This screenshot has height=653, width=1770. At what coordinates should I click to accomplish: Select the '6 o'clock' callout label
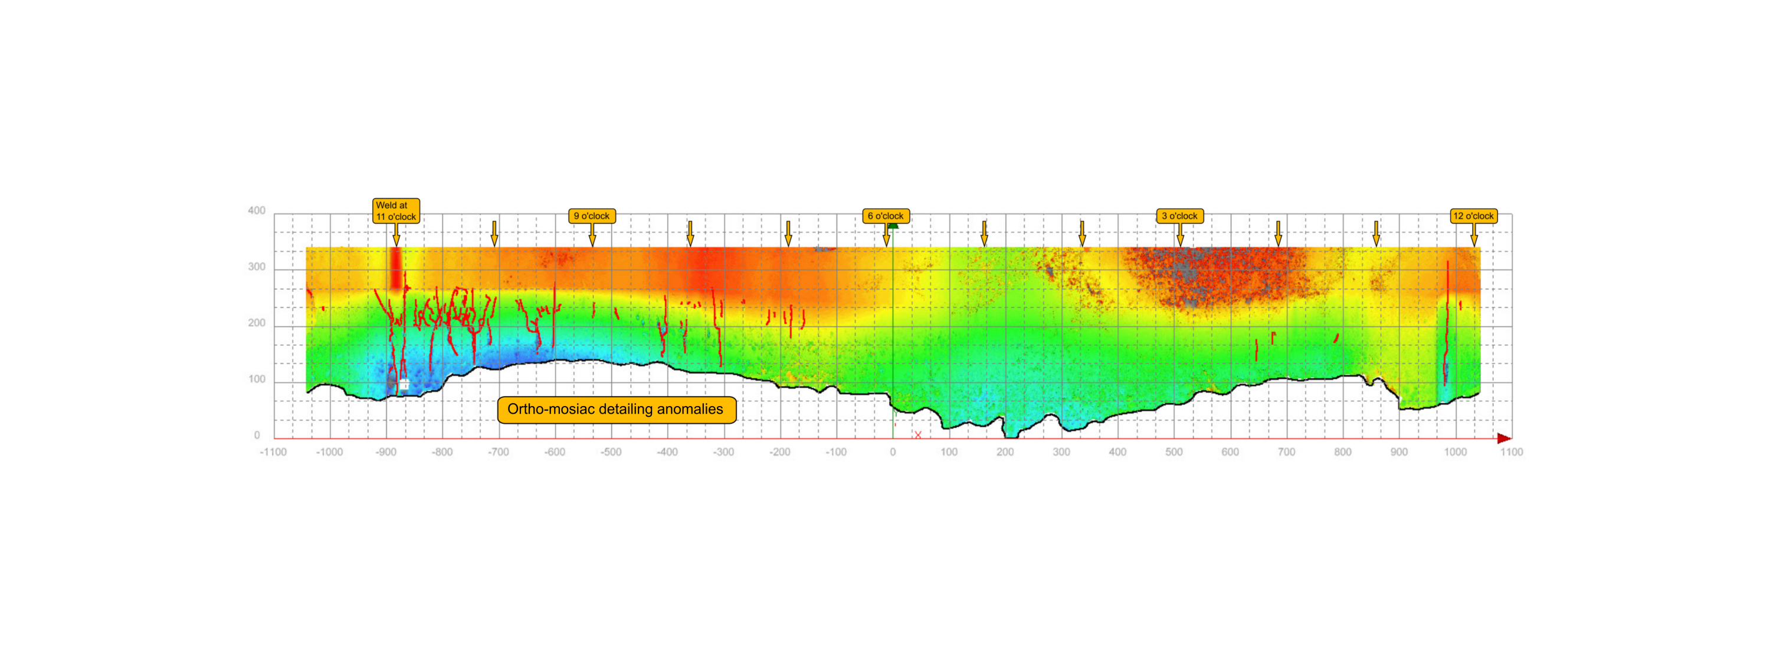point(885,216)
